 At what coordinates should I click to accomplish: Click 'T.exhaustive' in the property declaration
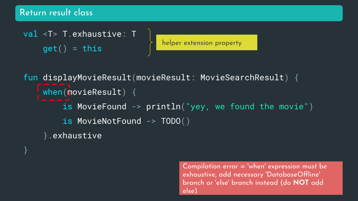92,34
